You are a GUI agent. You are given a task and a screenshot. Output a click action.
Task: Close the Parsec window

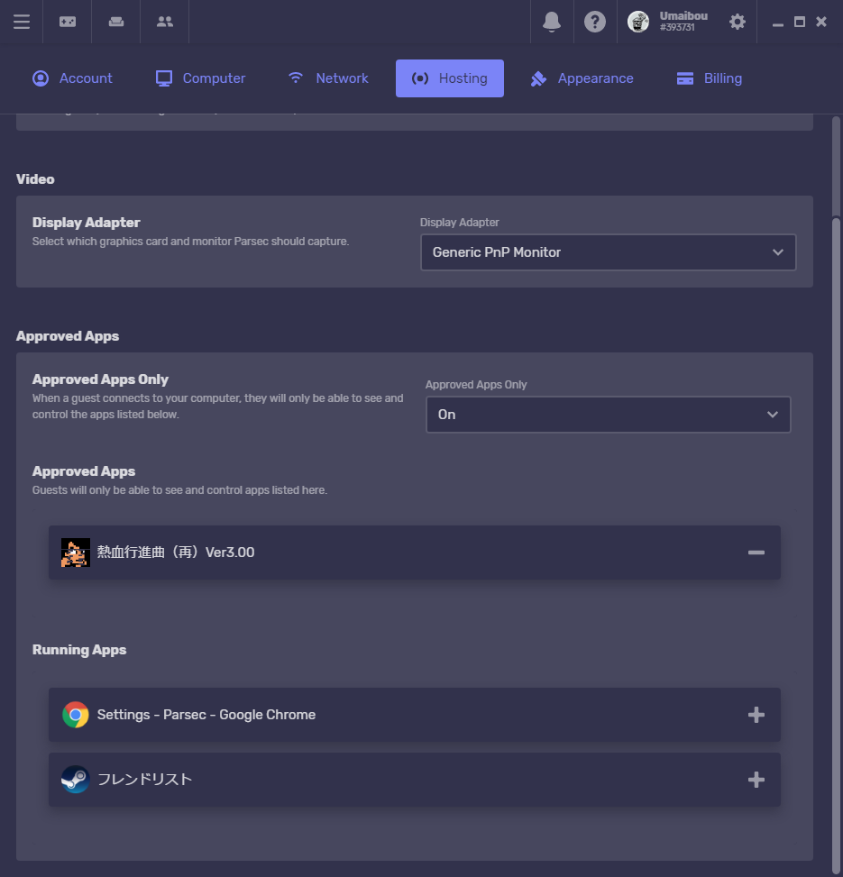tap(821, 22)
